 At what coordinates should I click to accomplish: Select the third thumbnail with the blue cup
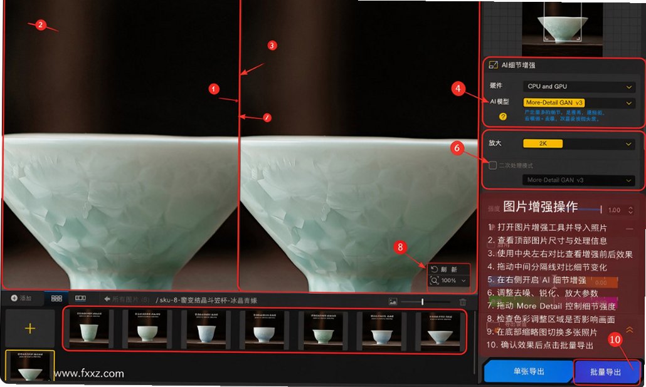pyautogui.click(x=206, y=330)
